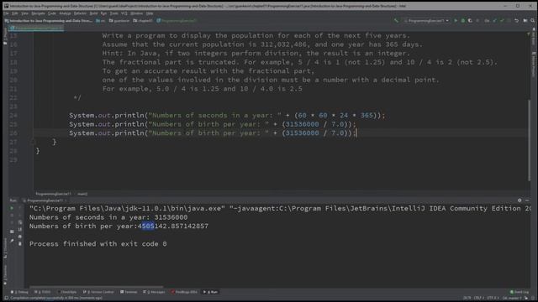The image size is (538, 302).
Task: Open Project Structure from toolbar icon
Action: point(525,20)
